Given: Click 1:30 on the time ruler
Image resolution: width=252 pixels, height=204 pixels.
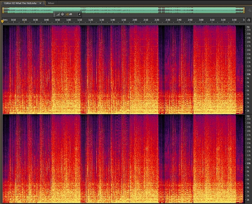Looking at the screenshot, I should [101, 20].
